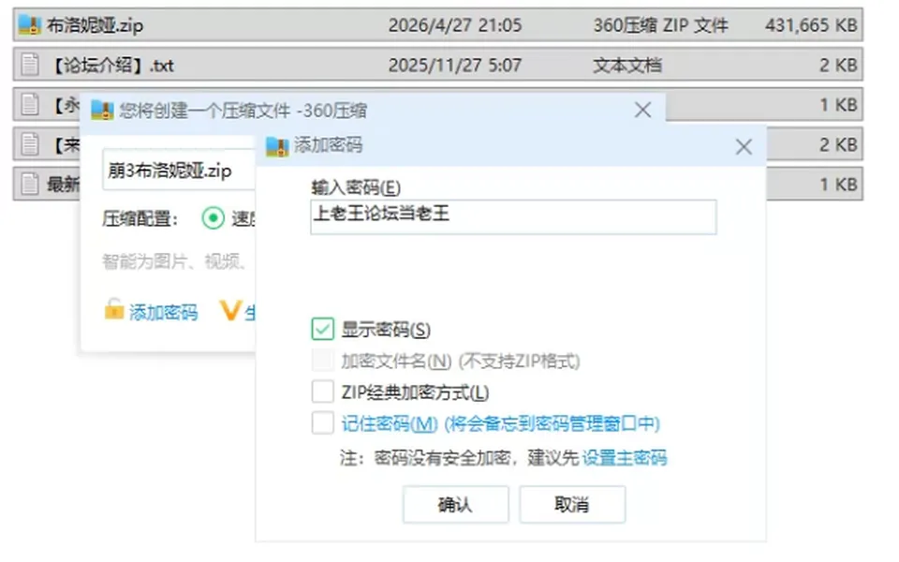The height and width of the screenshot is (562, 899).
Task: Select the 速度 compression radio button
Action: 214,218
